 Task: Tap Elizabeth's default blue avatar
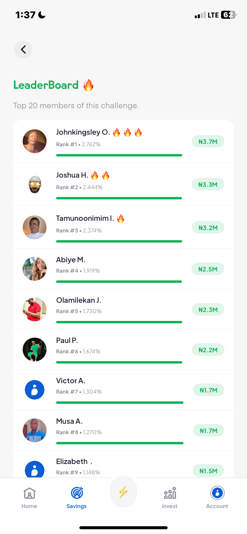pyautogui.click(x=35, y=470)
